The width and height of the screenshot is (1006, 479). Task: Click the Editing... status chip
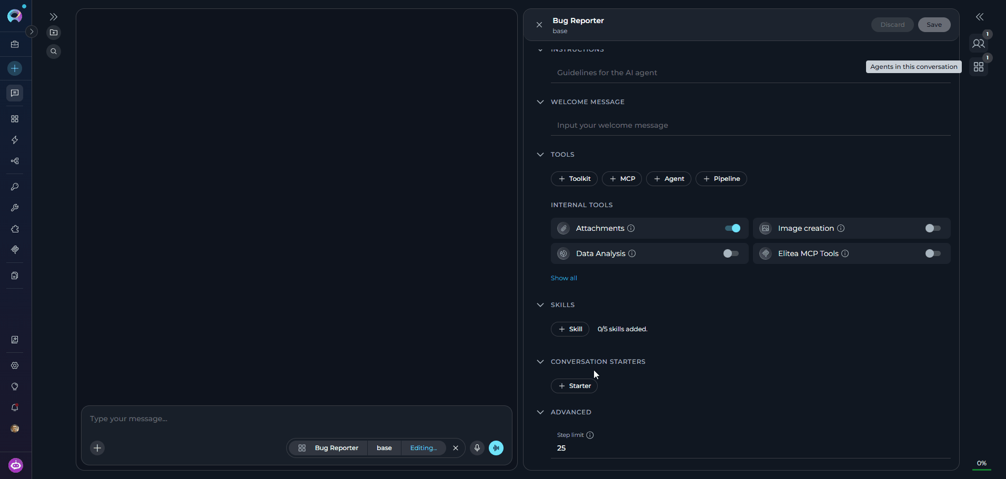pyautogui.click(x=424, y=448)
